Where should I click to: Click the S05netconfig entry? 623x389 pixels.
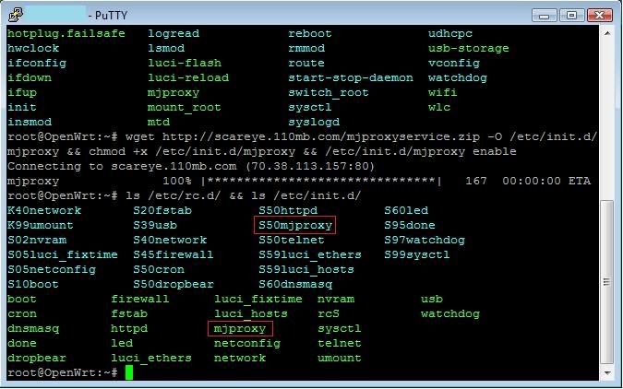click(52, 269)
